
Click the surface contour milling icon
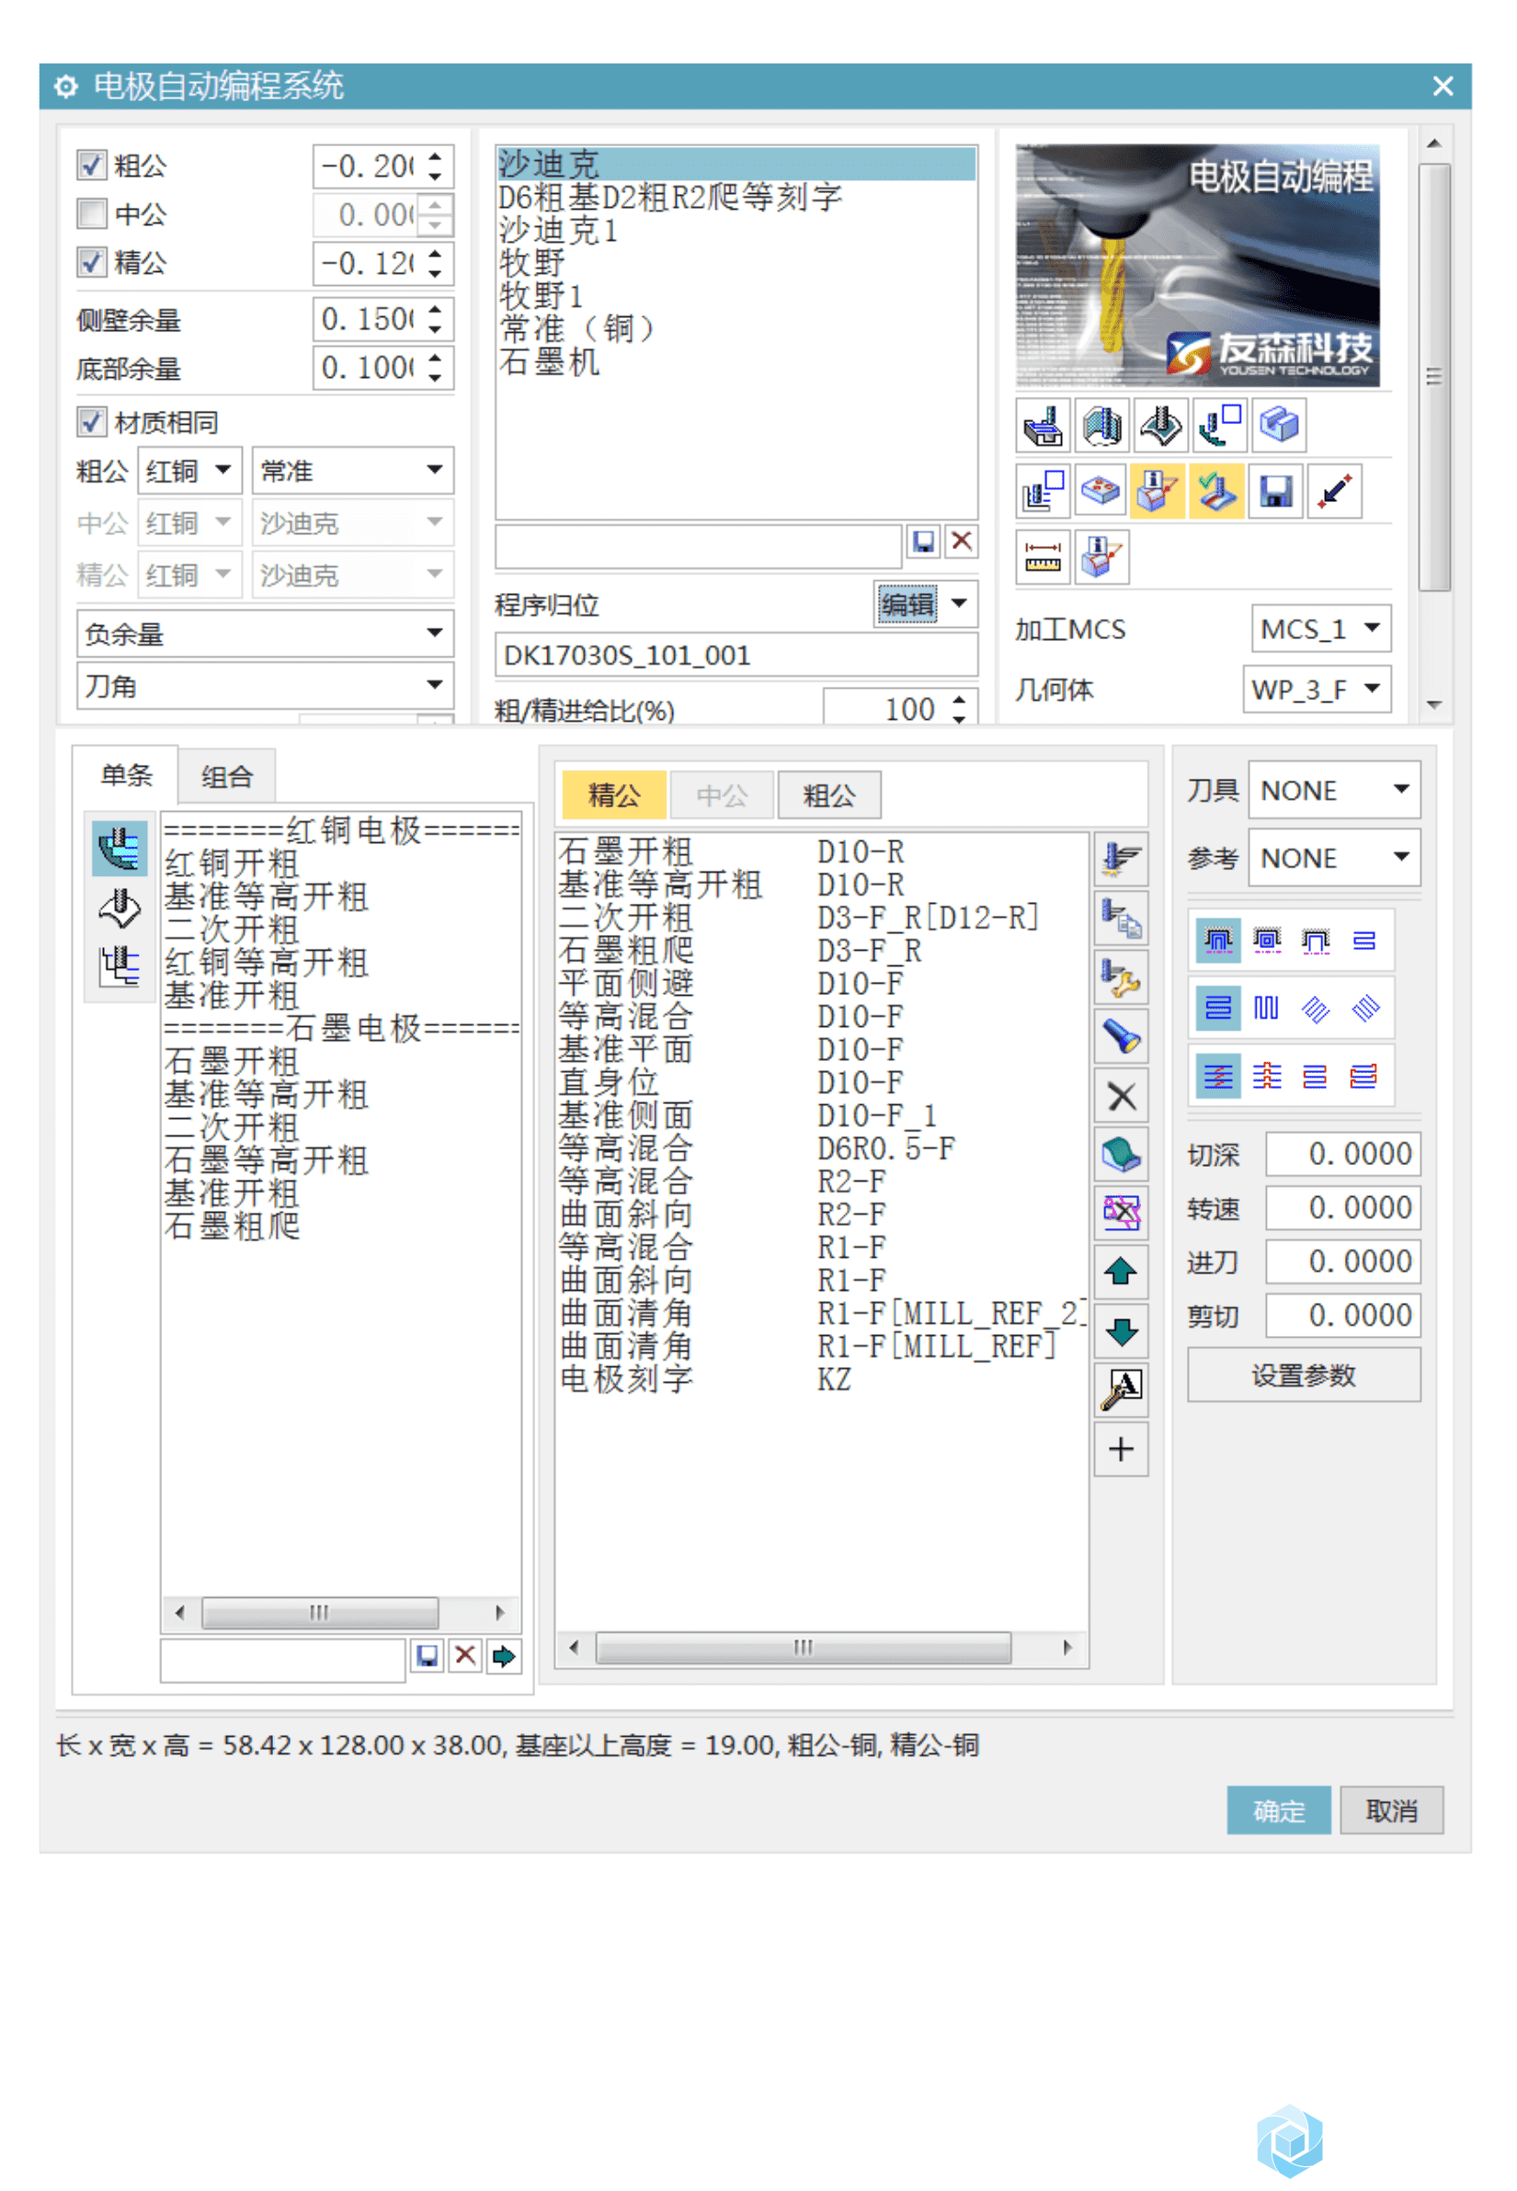coord(1160,425)
